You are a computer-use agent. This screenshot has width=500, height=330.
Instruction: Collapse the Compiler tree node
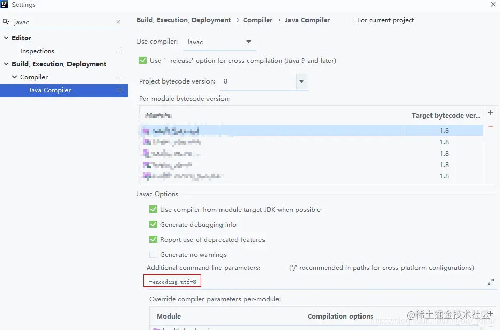coord(15,77)
